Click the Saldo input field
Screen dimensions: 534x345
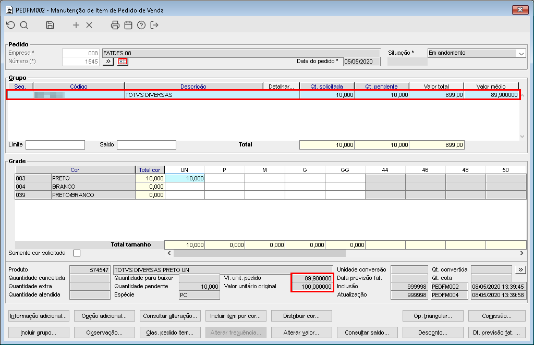[x=147, y=144]
